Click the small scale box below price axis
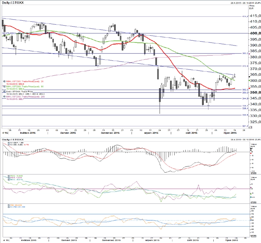 [x=251, y=127]
